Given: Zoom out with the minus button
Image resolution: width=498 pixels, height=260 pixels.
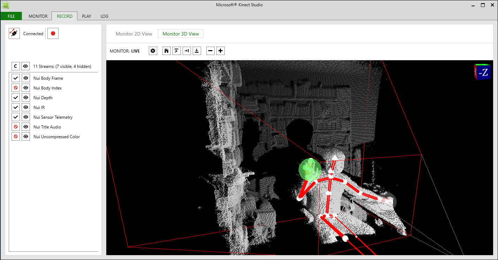Looking at the screenshot, I should [210, 51].
